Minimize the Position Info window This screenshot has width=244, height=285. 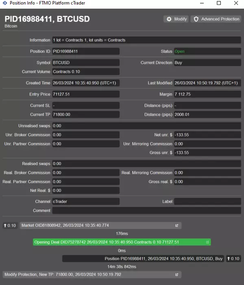(x=202, y=3)
